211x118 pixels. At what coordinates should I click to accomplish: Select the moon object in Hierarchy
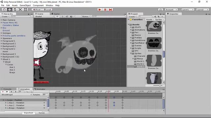5,51
